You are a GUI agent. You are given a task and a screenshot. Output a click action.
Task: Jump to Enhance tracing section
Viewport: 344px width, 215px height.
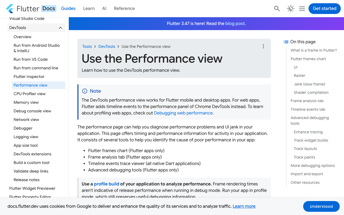point(308,132)
